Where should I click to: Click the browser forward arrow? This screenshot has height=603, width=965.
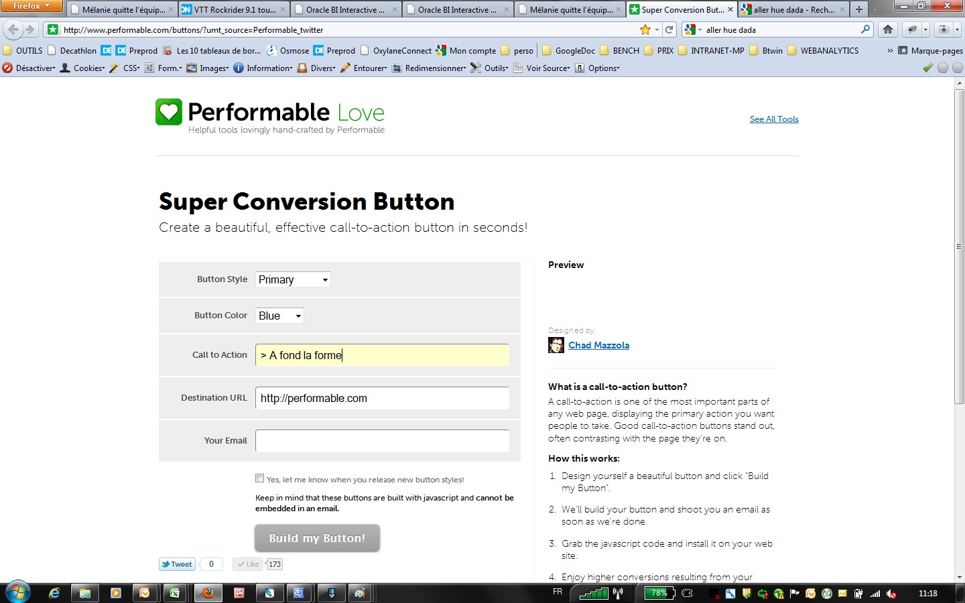click(29, 29)
